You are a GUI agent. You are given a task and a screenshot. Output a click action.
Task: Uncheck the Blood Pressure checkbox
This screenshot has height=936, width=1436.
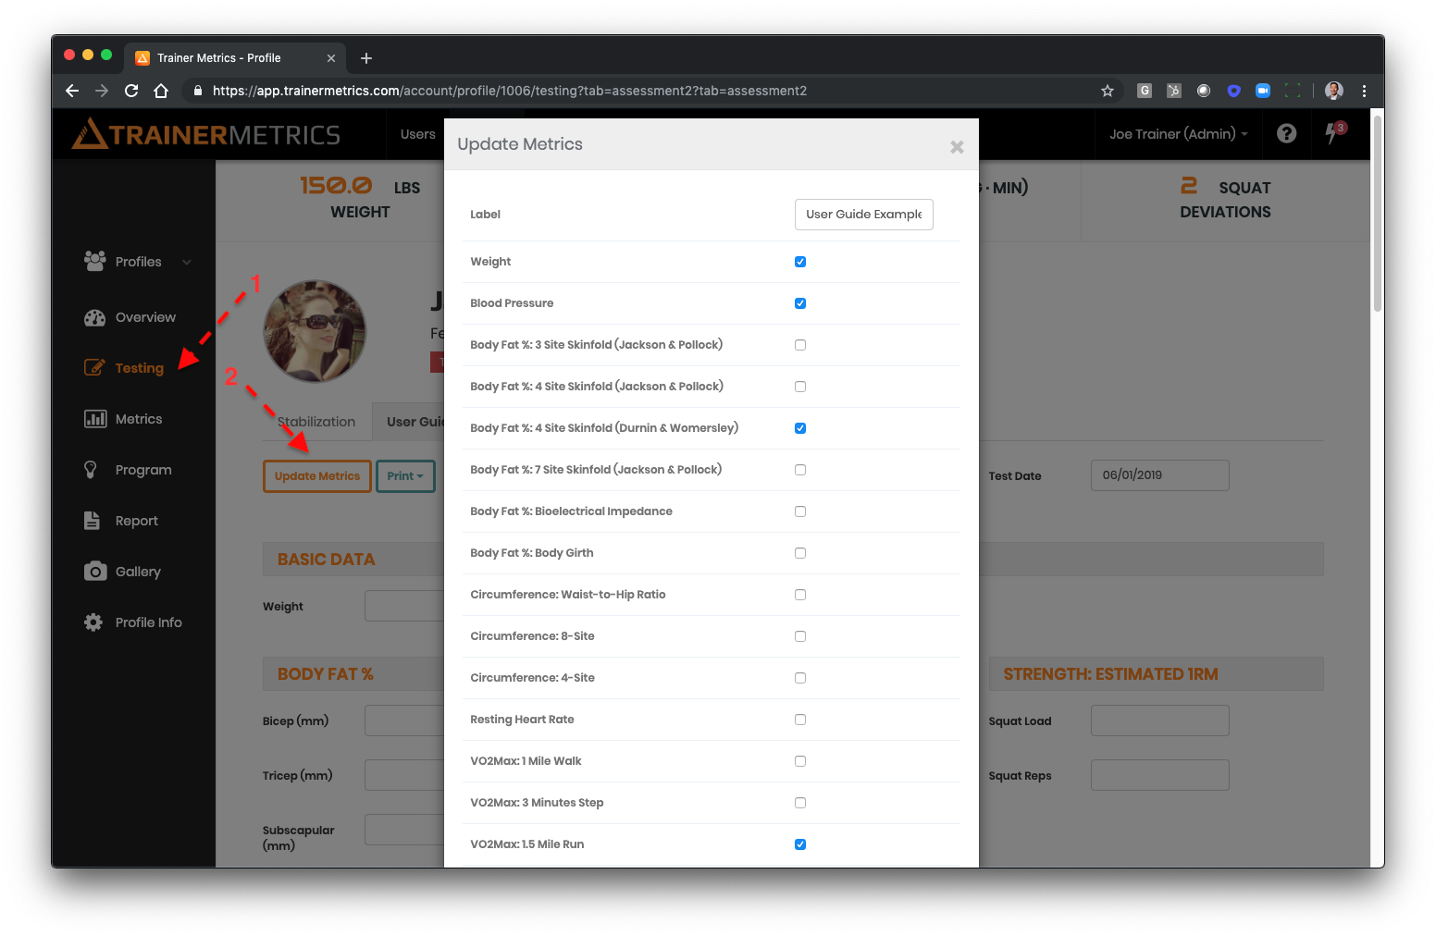coord(800,303)
